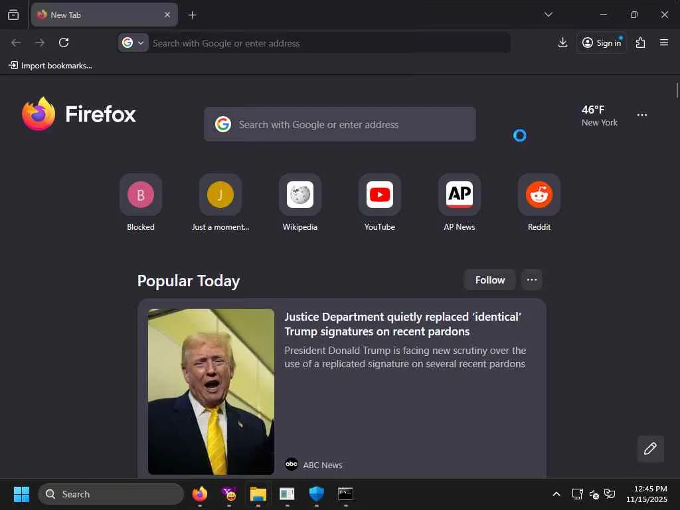Open the AP News shortcut
The height and width of the screenshot is (510, 680).
(x=460, y=203)
